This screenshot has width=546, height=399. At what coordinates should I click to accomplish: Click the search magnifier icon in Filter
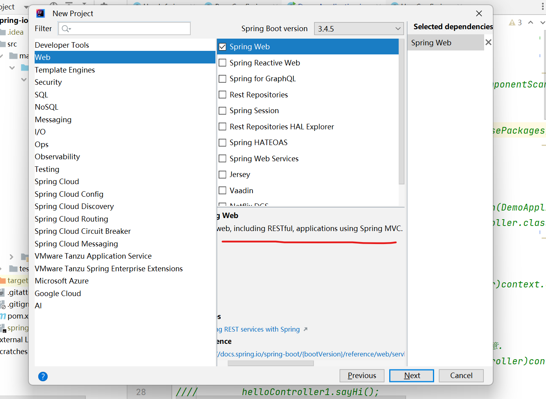tap(66, 28)
